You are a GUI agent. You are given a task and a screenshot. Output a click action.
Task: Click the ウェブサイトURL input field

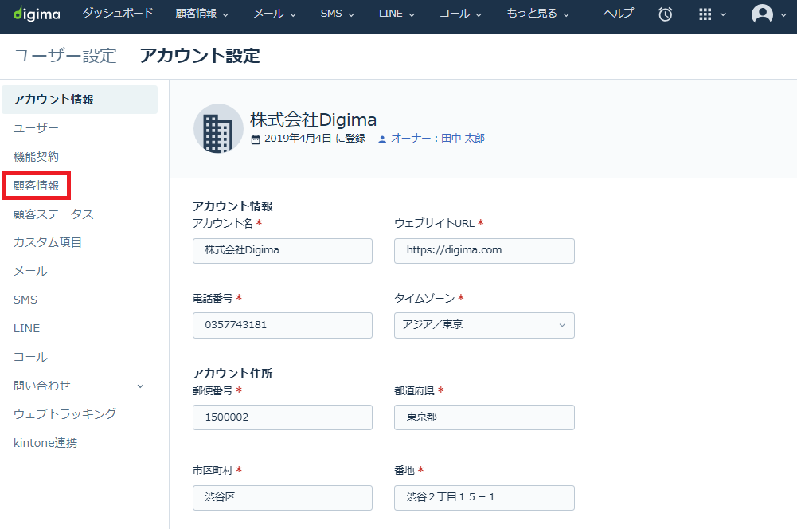coord(484,251)
